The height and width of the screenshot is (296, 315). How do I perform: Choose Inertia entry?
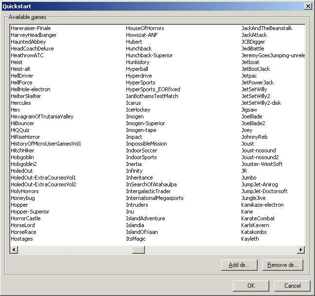134,164
